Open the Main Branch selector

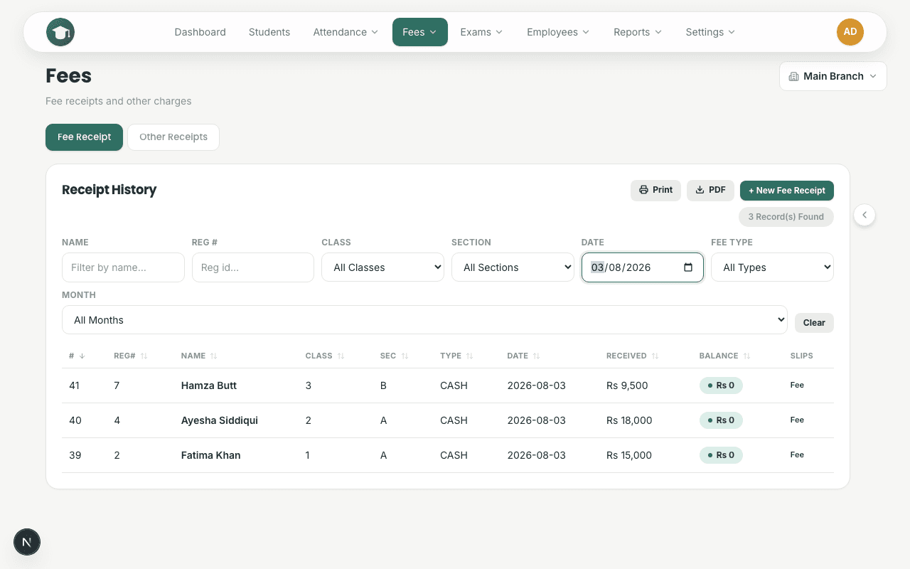click(833, 76)
